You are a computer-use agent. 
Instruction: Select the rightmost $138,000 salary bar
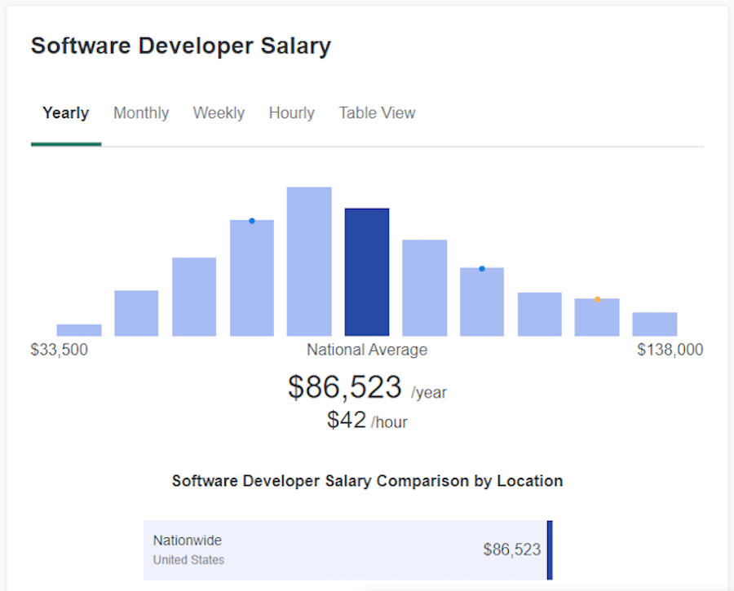[x=655, y=323]
